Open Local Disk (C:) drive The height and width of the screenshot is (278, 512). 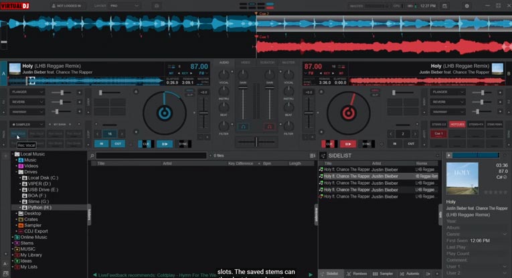point(43,178)
